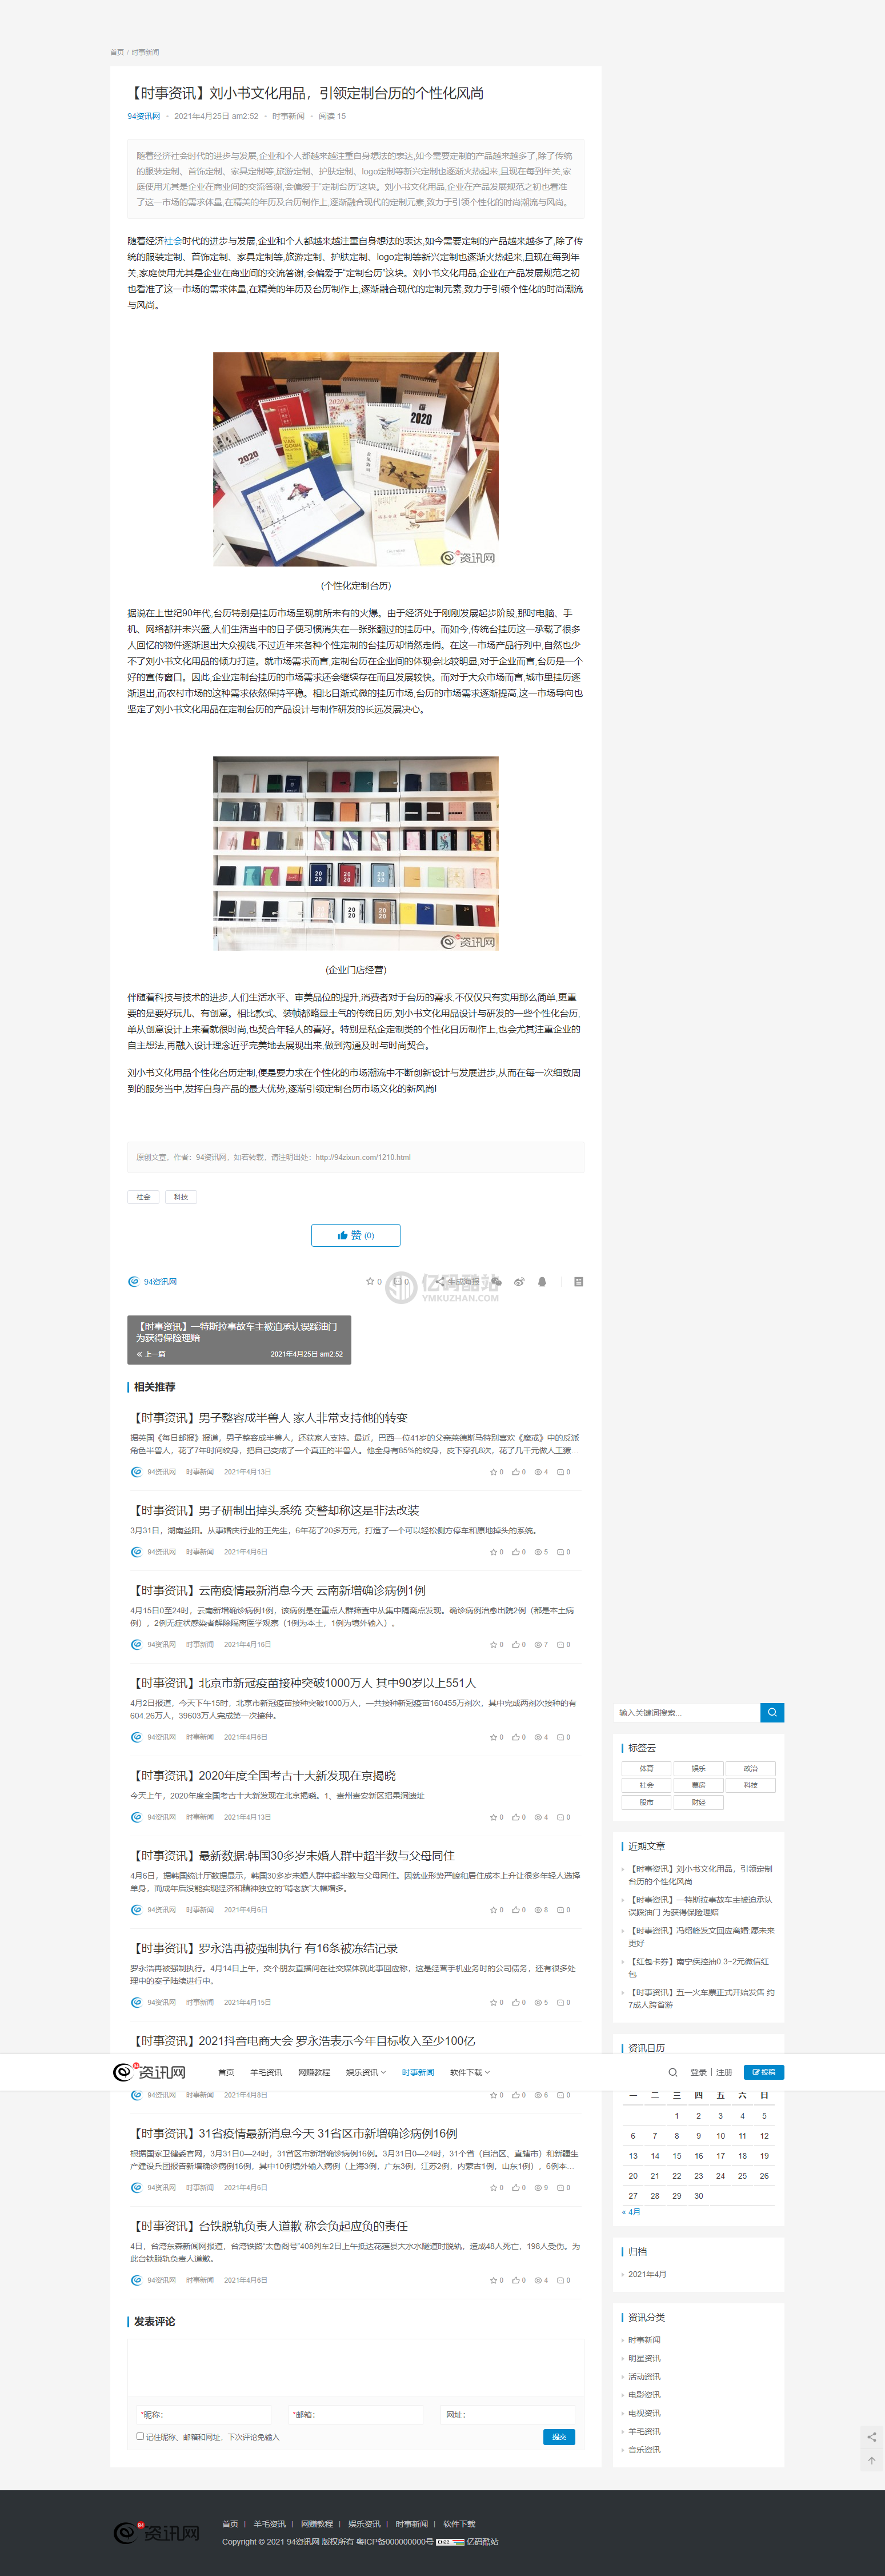
Task: Click the 赞 like button with thumbs-up
Action: point(355,1235)
